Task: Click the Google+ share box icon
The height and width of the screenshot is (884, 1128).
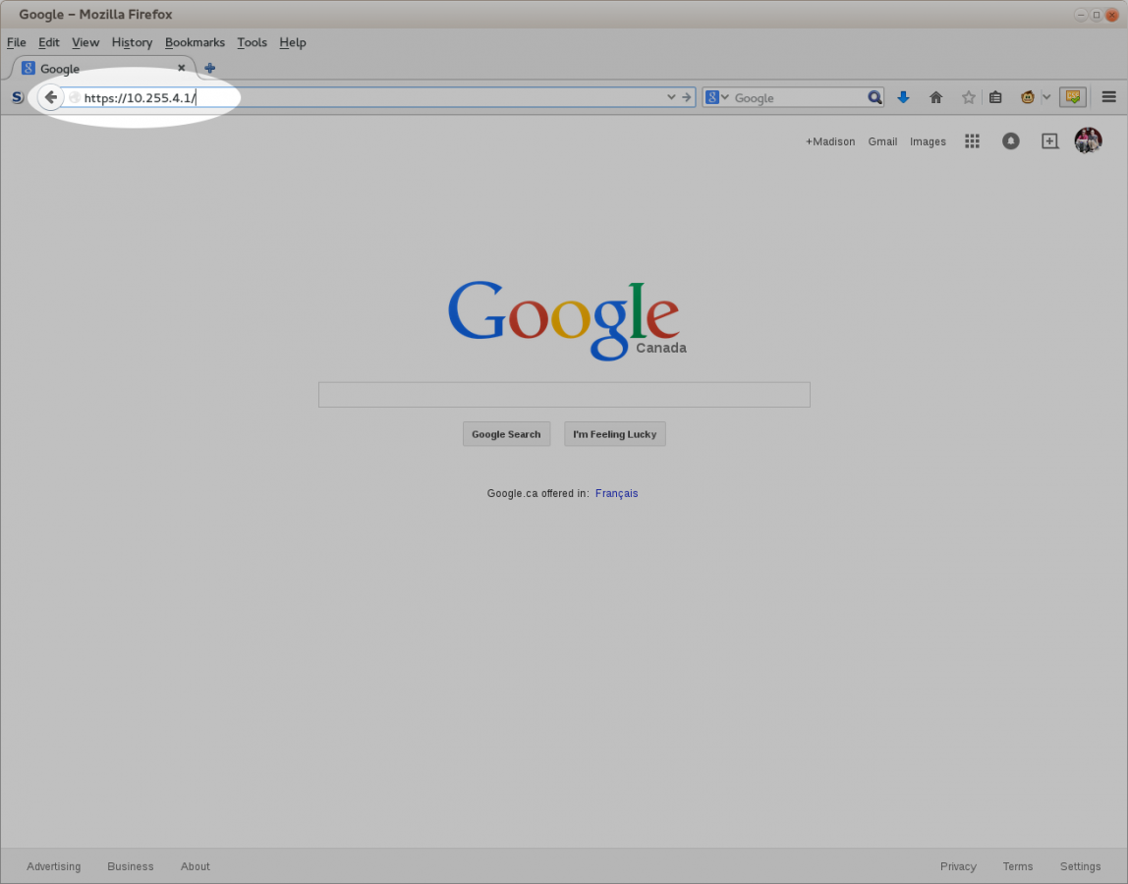Action: [x=1049, y=141]
